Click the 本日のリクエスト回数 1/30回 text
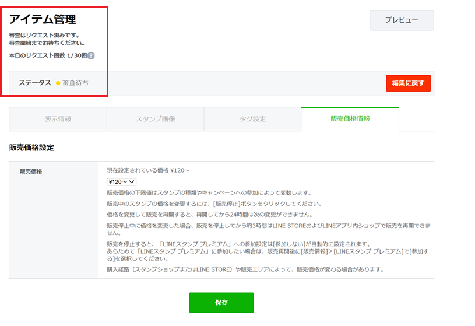 (x=47, y=55)
